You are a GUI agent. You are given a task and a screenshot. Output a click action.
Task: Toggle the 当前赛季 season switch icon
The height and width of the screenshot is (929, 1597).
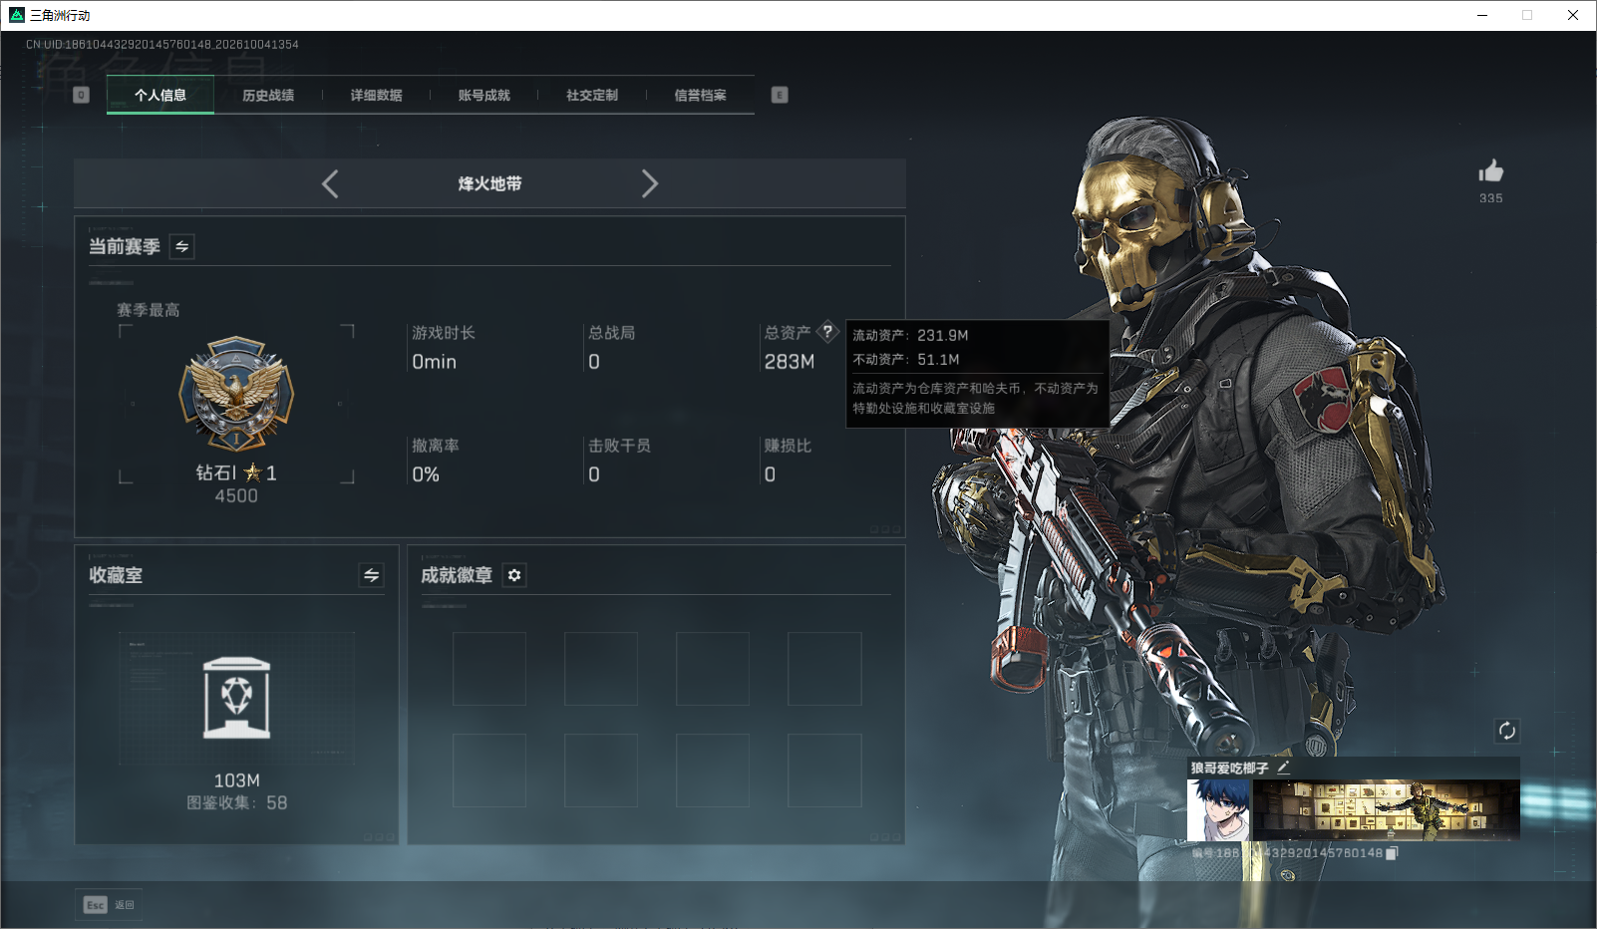(182, 246)
